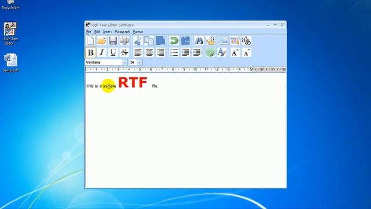Toggle Underline formatting
371x209 pixels.
[113, 53]
